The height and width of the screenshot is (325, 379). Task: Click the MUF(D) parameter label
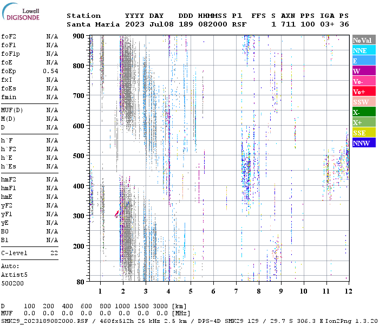point(12,110)
